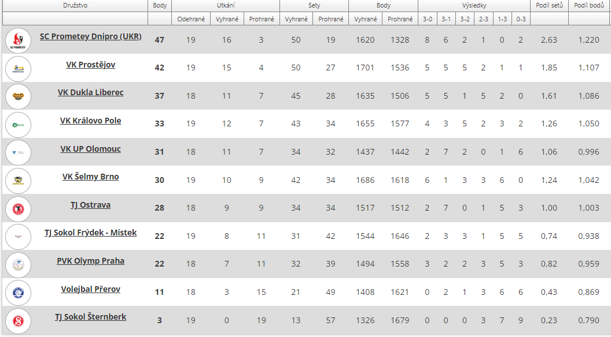Click the Výsledky column header
The image size is (611, 337).
tap(474, 5)
